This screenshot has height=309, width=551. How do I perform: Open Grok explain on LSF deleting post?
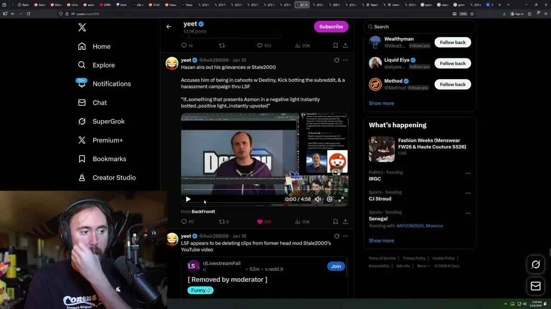tap(337, 236)
